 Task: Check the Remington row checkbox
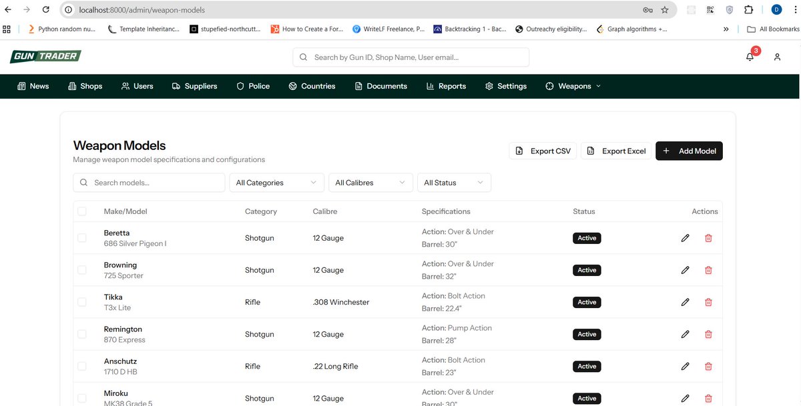coord(81,334)
